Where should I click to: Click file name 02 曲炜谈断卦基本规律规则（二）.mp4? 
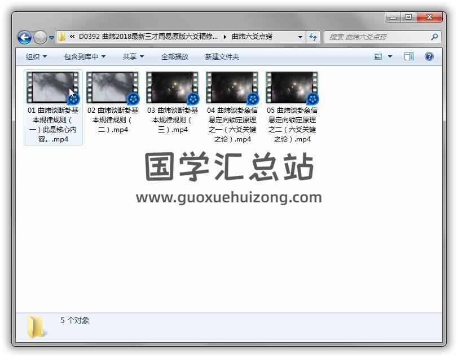(113, 120)
